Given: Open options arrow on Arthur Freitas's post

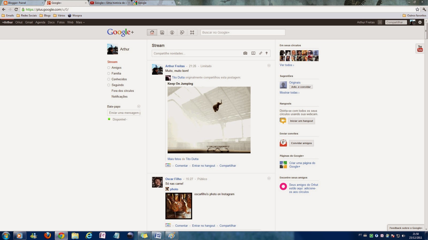Looking at the screenshot, I should point(269,66).
